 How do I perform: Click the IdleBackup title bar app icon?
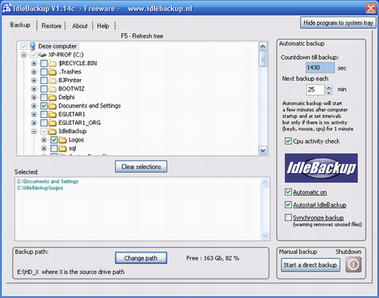[6, 8]
